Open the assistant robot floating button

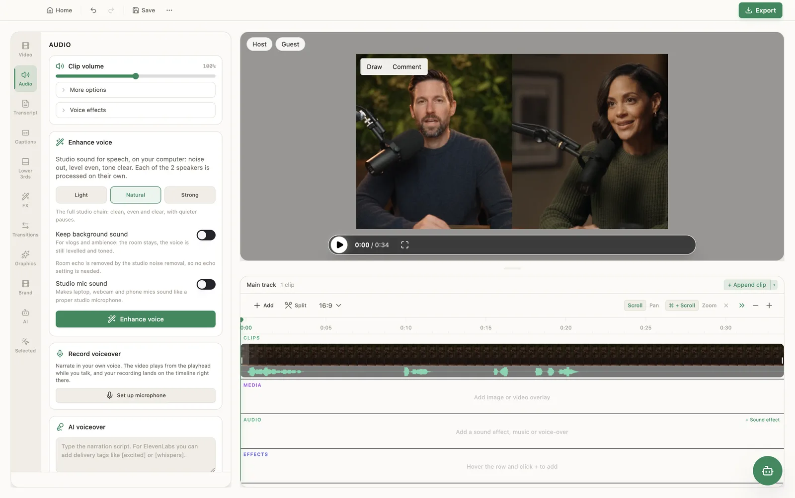coord(767,471)
